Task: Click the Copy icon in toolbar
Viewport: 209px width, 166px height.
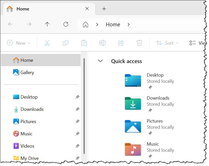Action: [x=66, y=43]
